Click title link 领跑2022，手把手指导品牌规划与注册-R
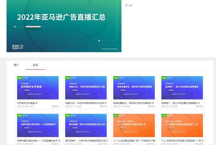216x145 pixels. [86, 103]
